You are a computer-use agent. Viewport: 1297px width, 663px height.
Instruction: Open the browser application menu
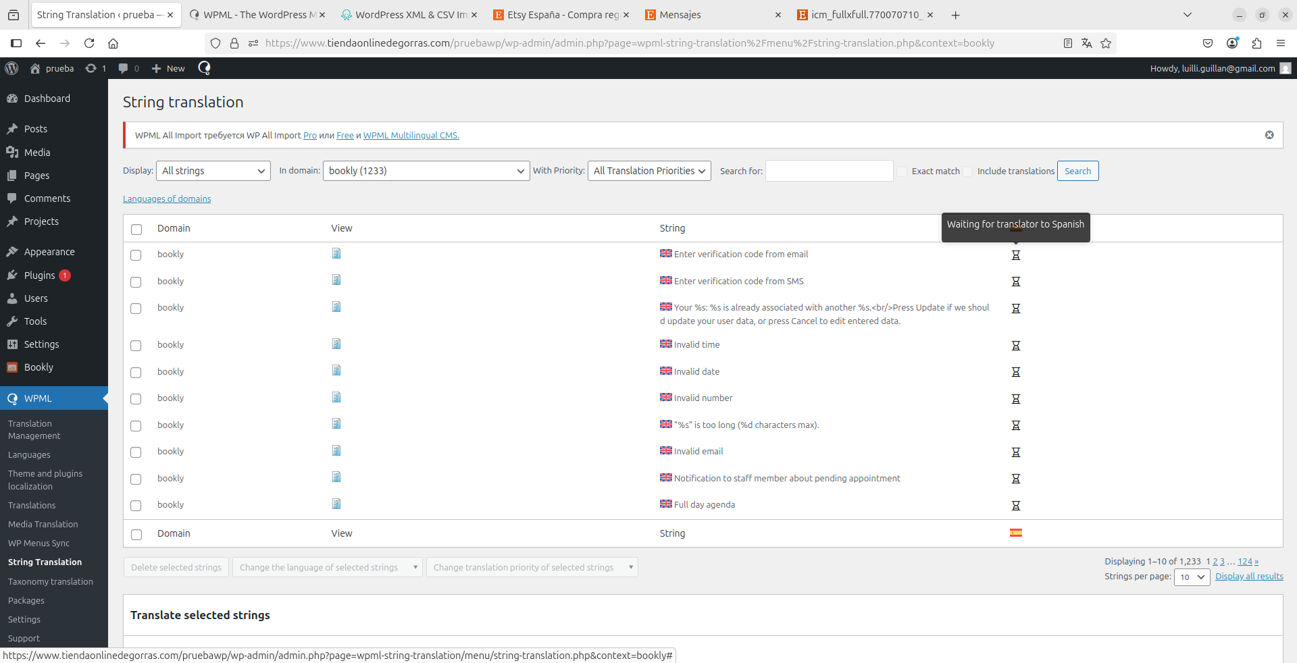[x=1281, y=43]
